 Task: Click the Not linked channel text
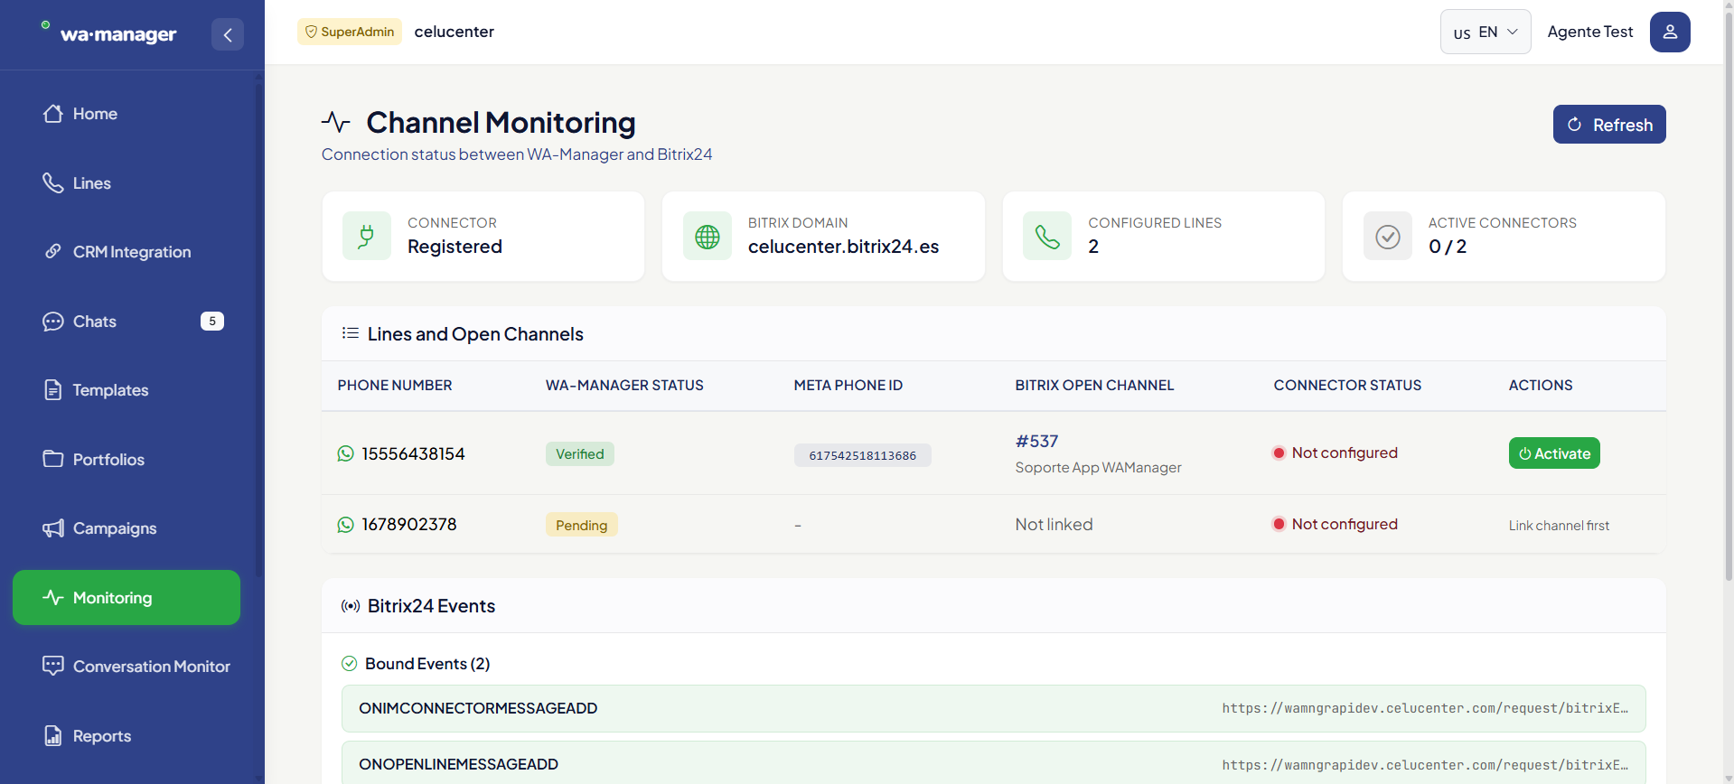1054,525
